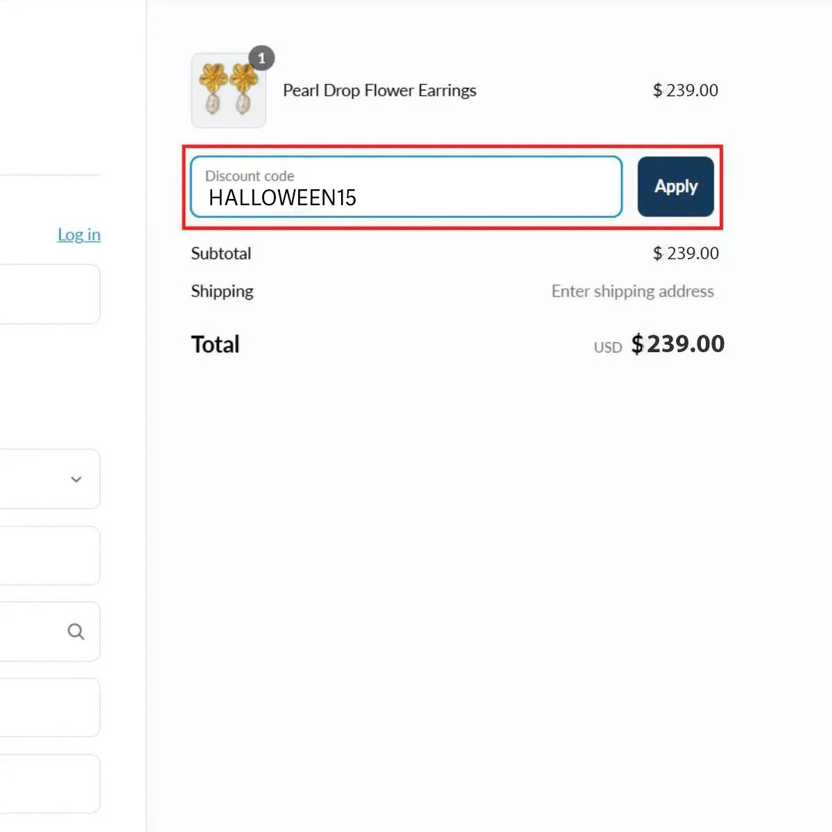Click the bold total amount $239.00
The width and height of the screenshot is (832, 832).
click(x=677, y=345)
